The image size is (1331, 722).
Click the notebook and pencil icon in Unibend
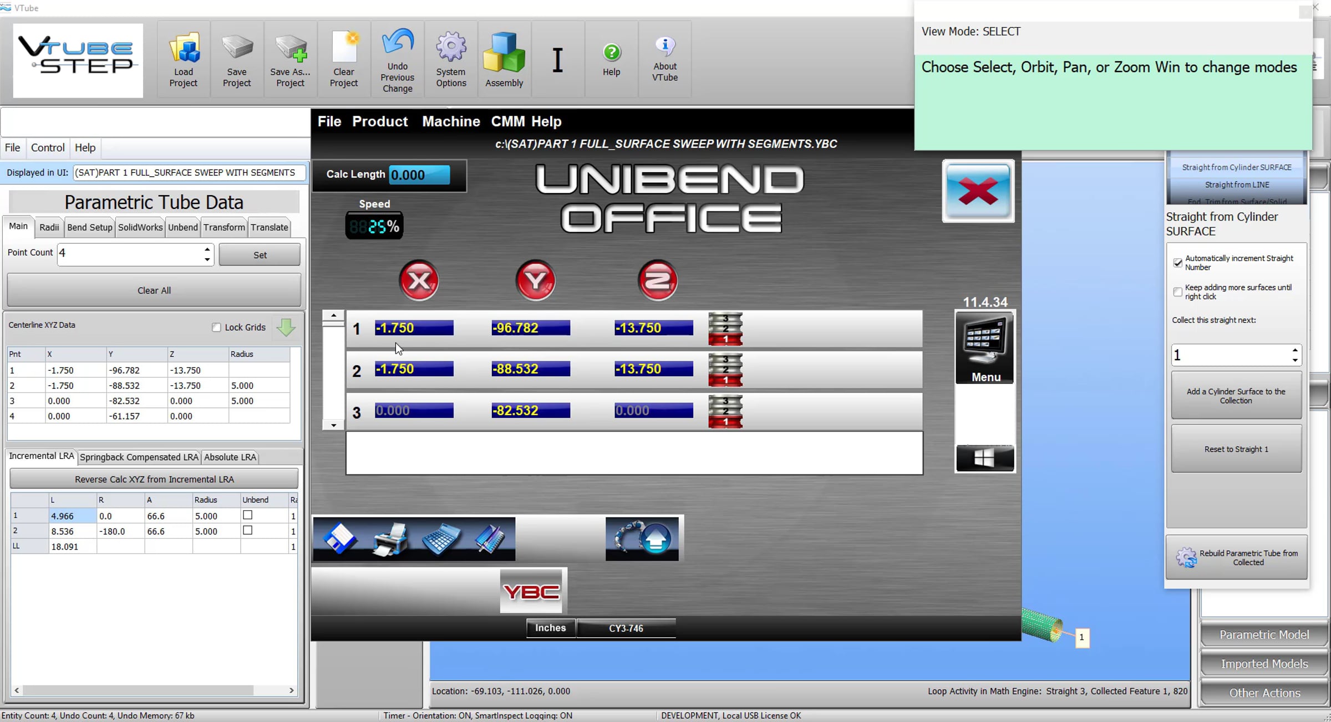(489, 539)
